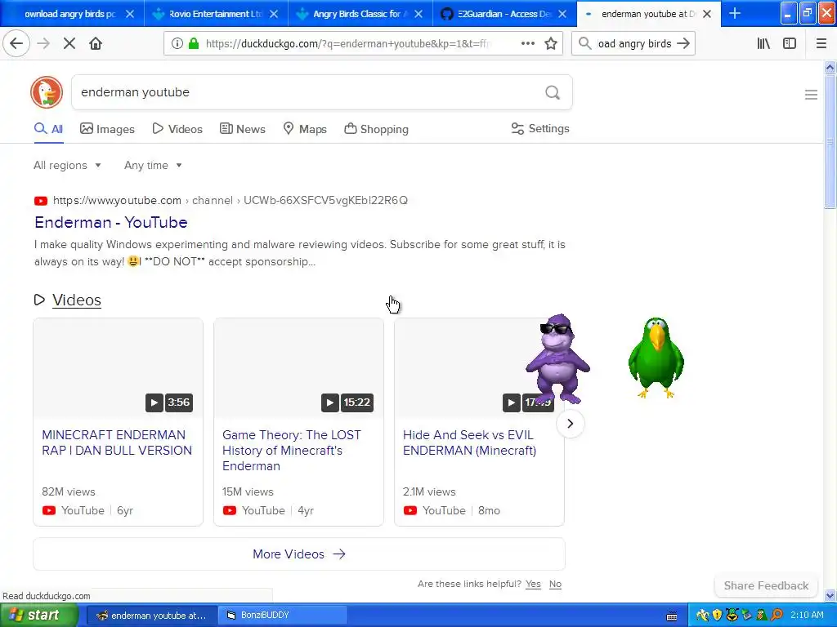Switch to Rovio Entertainment browser tab
The width and height of the screenshot is (837, 627).
(x=216, y=14)
